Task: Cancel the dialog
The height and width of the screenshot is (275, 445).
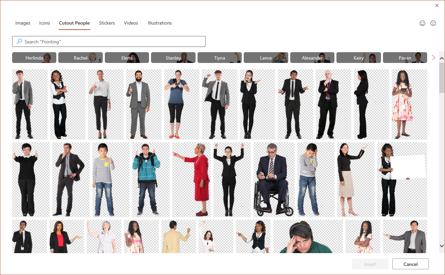Action: click(x=411, y=264)
